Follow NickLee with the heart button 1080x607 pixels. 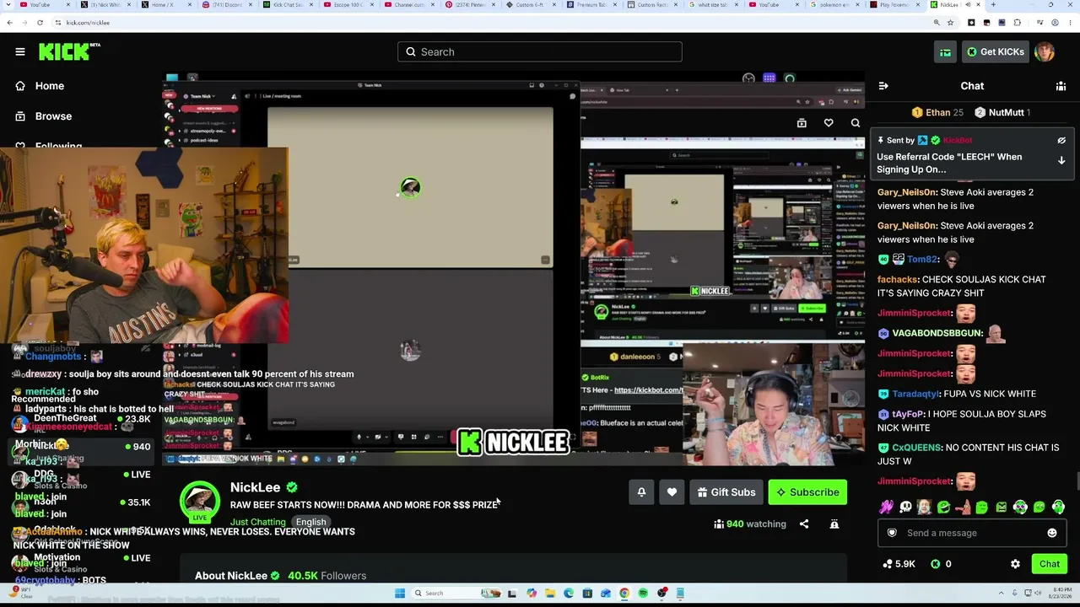pos(672,492)
